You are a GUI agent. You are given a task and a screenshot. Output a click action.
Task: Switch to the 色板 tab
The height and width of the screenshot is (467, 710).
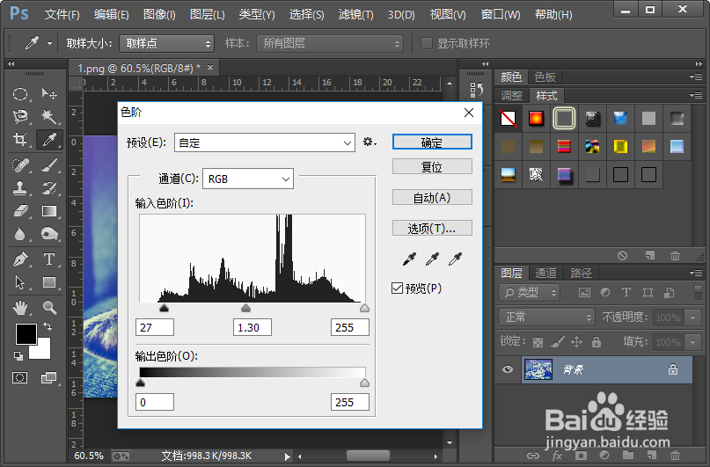[545, 77]
